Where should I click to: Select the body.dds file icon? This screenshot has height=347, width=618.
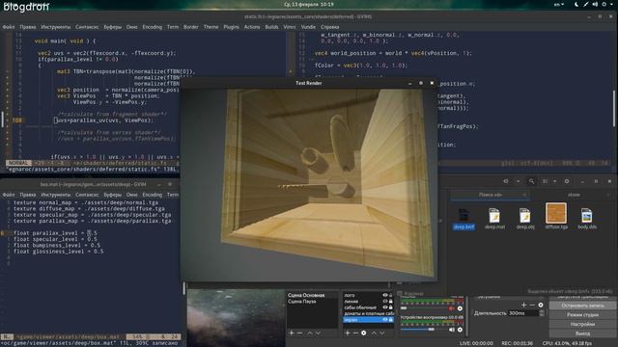coord(586,216)
